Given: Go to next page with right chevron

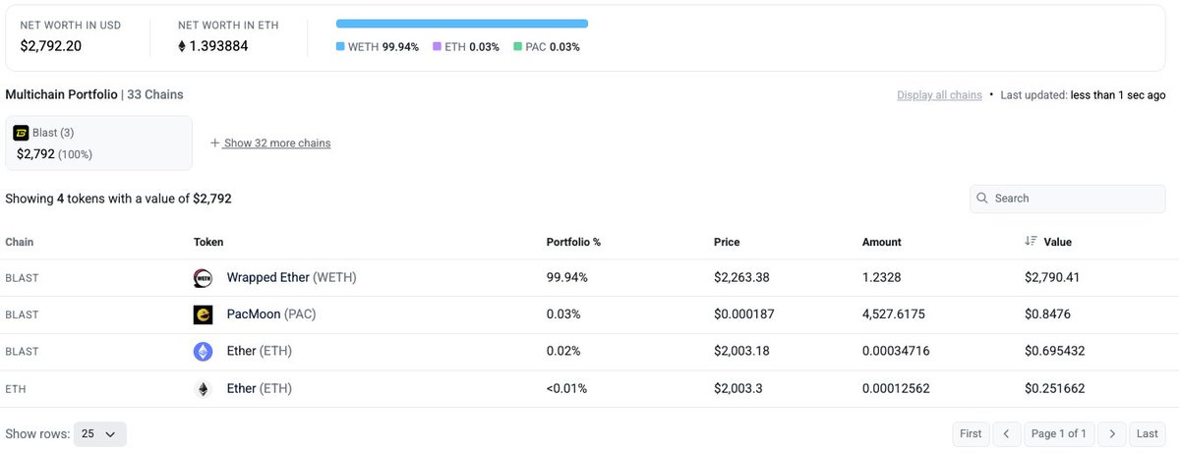Looking at the screenshot, I should click(x=1112, y=433).
